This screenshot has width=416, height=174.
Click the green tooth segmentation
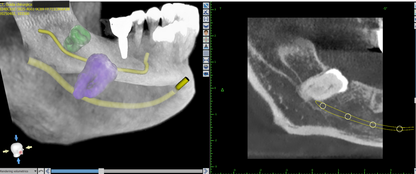pyautogui.click(x=77, y=38)
